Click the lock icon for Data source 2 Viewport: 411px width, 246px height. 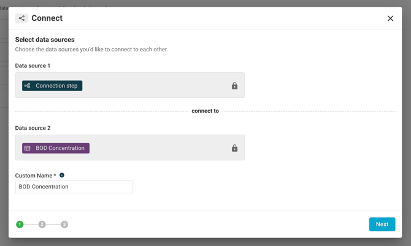(x=234, y=148)
